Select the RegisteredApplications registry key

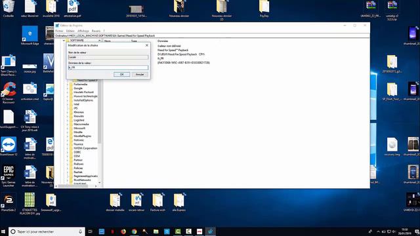[85, 176]
